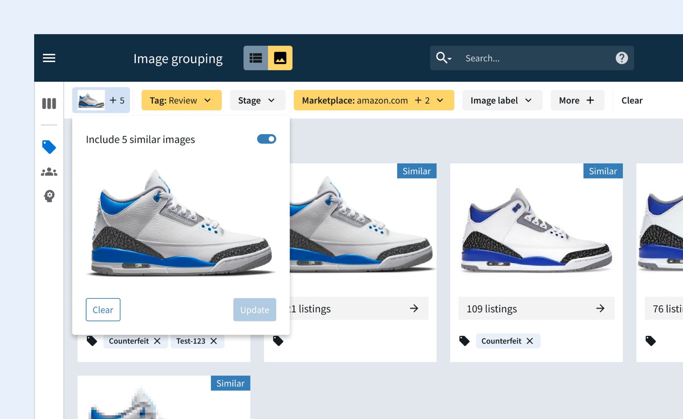Click the Image grouping page title

[x=178, y=59]
